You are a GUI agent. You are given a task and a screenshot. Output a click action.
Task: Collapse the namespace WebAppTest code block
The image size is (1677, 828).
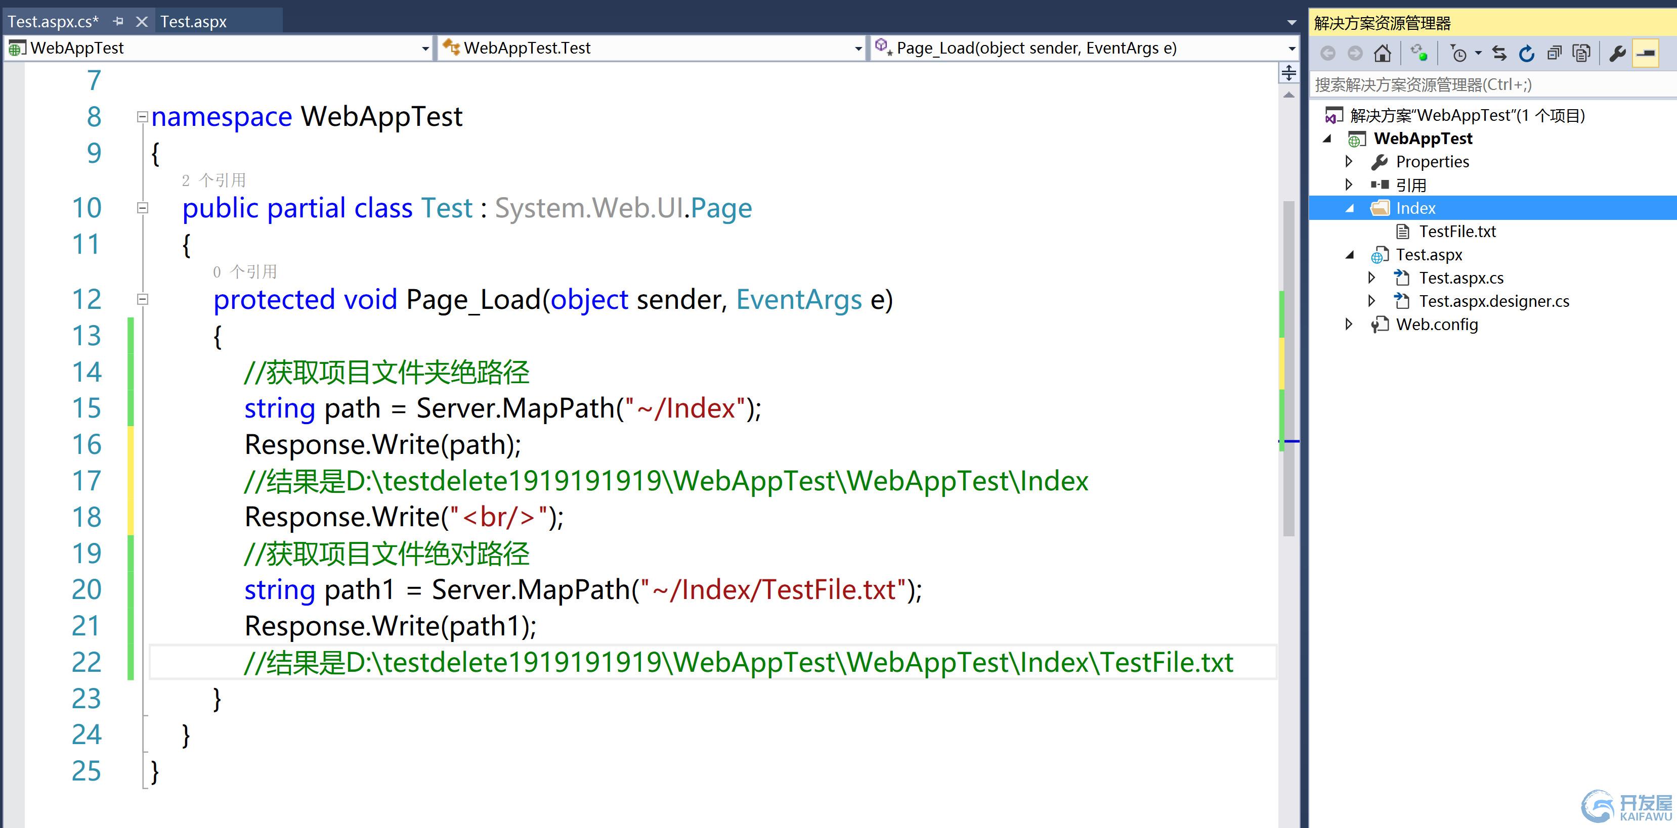click(x=143, y=117)
